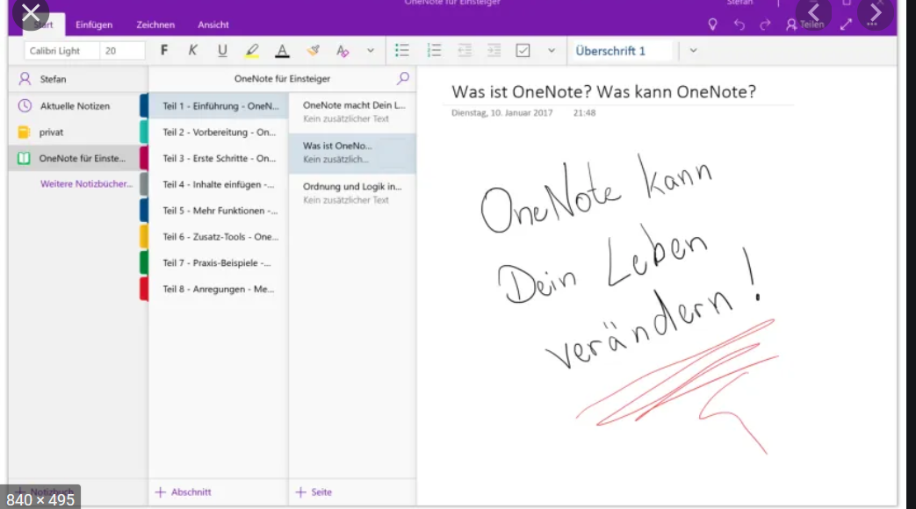916x509 pixels.
Task: Apply the red font color
Action: click(282, 51)
